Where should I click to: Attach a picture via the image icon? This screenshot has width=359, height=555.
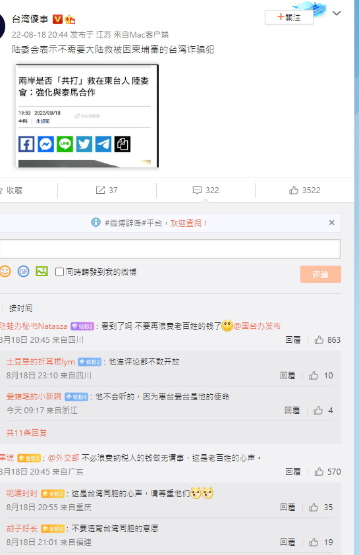point(41,272)
